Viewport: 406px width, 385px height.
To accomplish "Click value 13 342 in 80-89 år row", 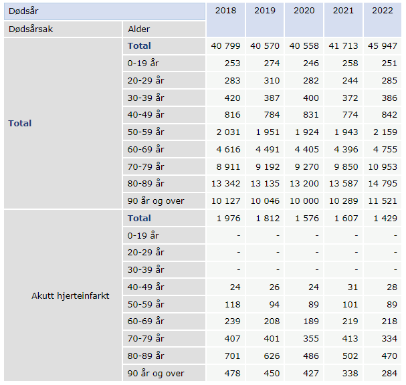I will coord(225,183).
